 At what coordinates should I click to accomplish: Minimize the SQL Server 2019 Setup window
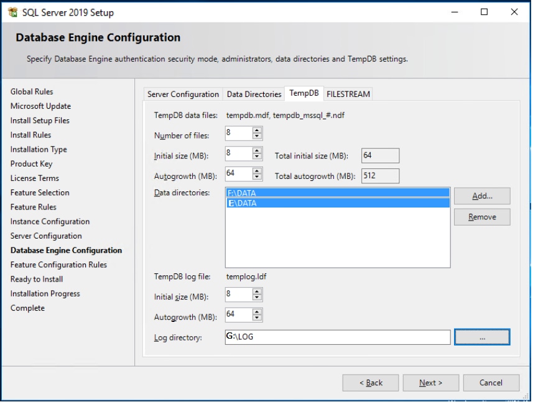(455, 12)
